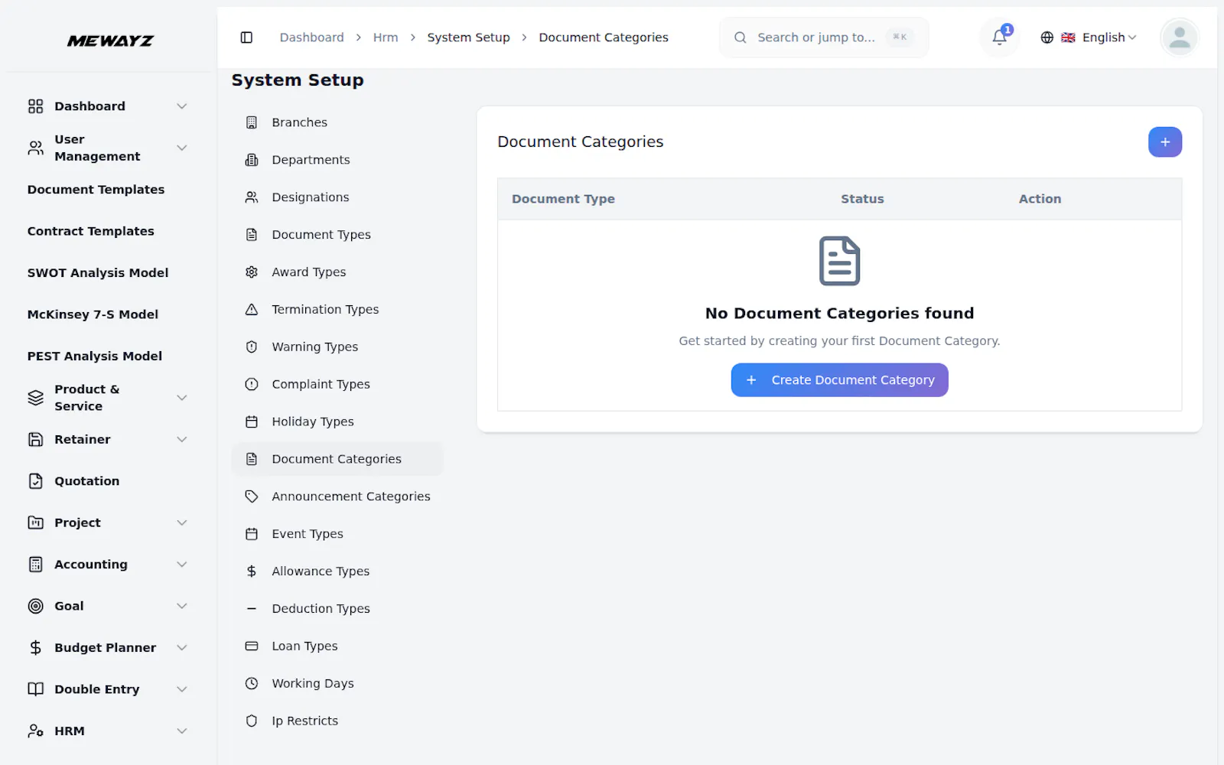This screenshot has height=765, width=1224.
Task: Click the Goal target icon
Action: (x=36, y=606)
